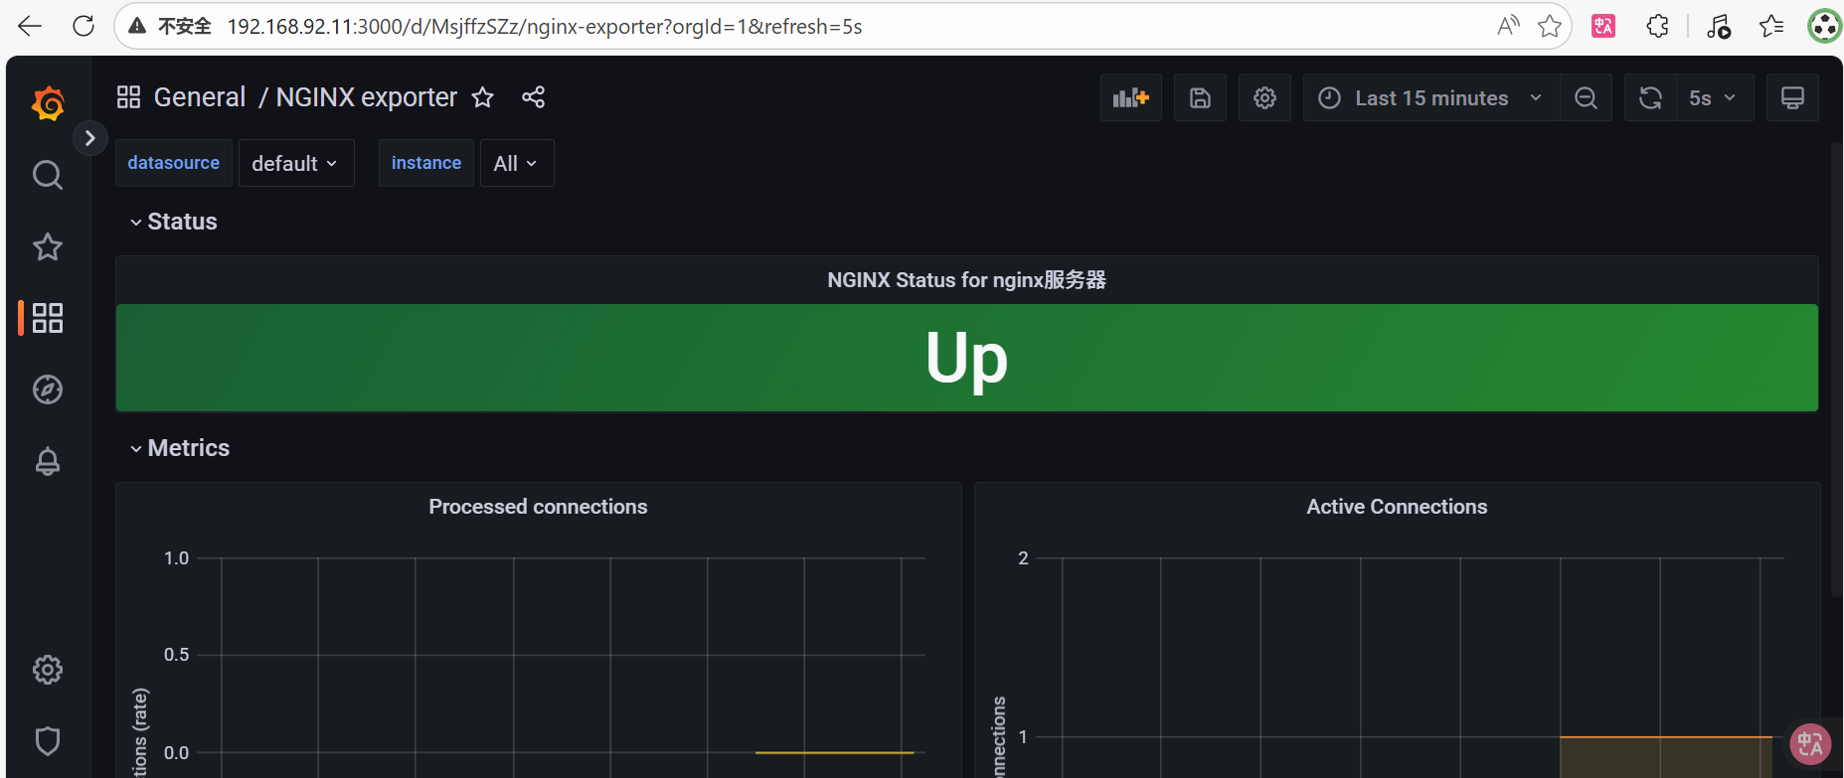Image resolution: width=1844 pixels, height=778 pixels.
Task: Open the Search dashboards icon
Action: coord(48,175)
